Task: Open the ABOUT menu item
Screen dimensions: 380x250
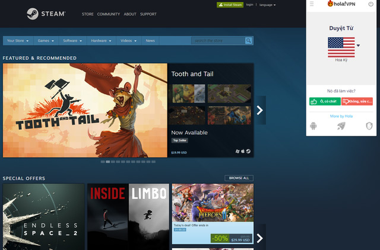Action: (x=130, y=14)
